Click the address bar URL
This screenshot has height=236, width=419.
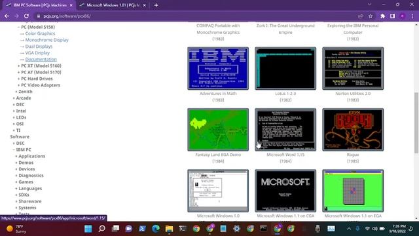click(67, 16)
